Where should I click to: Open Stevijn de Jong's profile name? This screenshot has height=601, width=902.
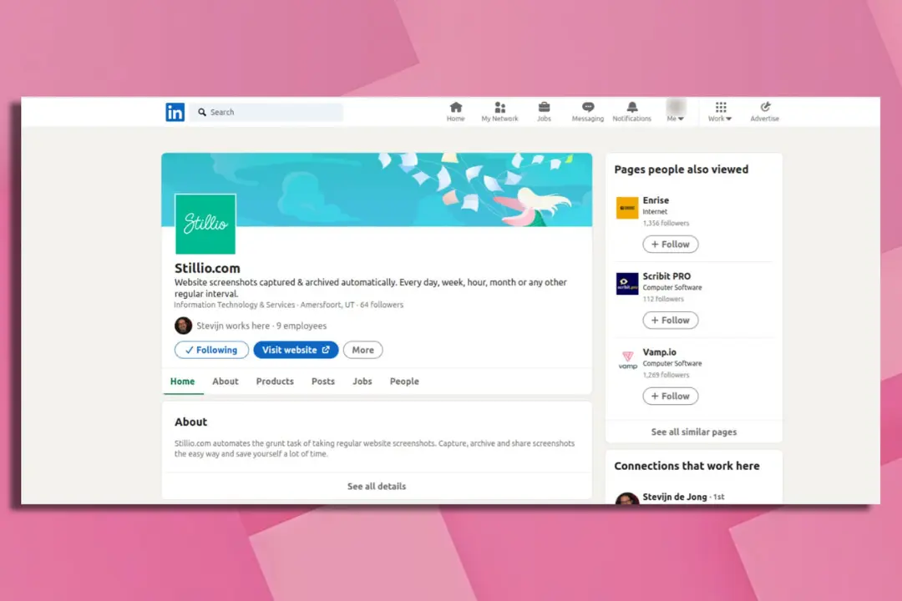click(x=675, y=497)
